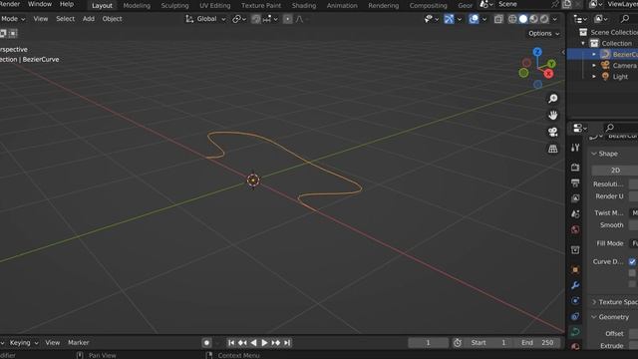Expand the Camera item in outliner
Viewport: 638px width, 359px height.
[x=594, y=65]
